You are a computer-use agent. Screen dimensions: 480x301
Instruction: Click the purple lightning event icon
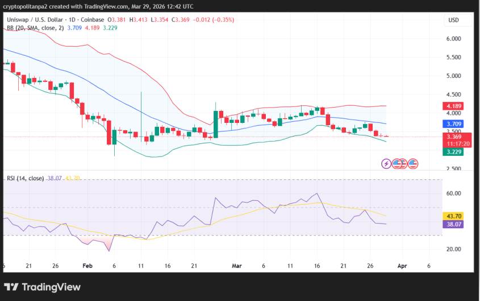pos(386,164)
